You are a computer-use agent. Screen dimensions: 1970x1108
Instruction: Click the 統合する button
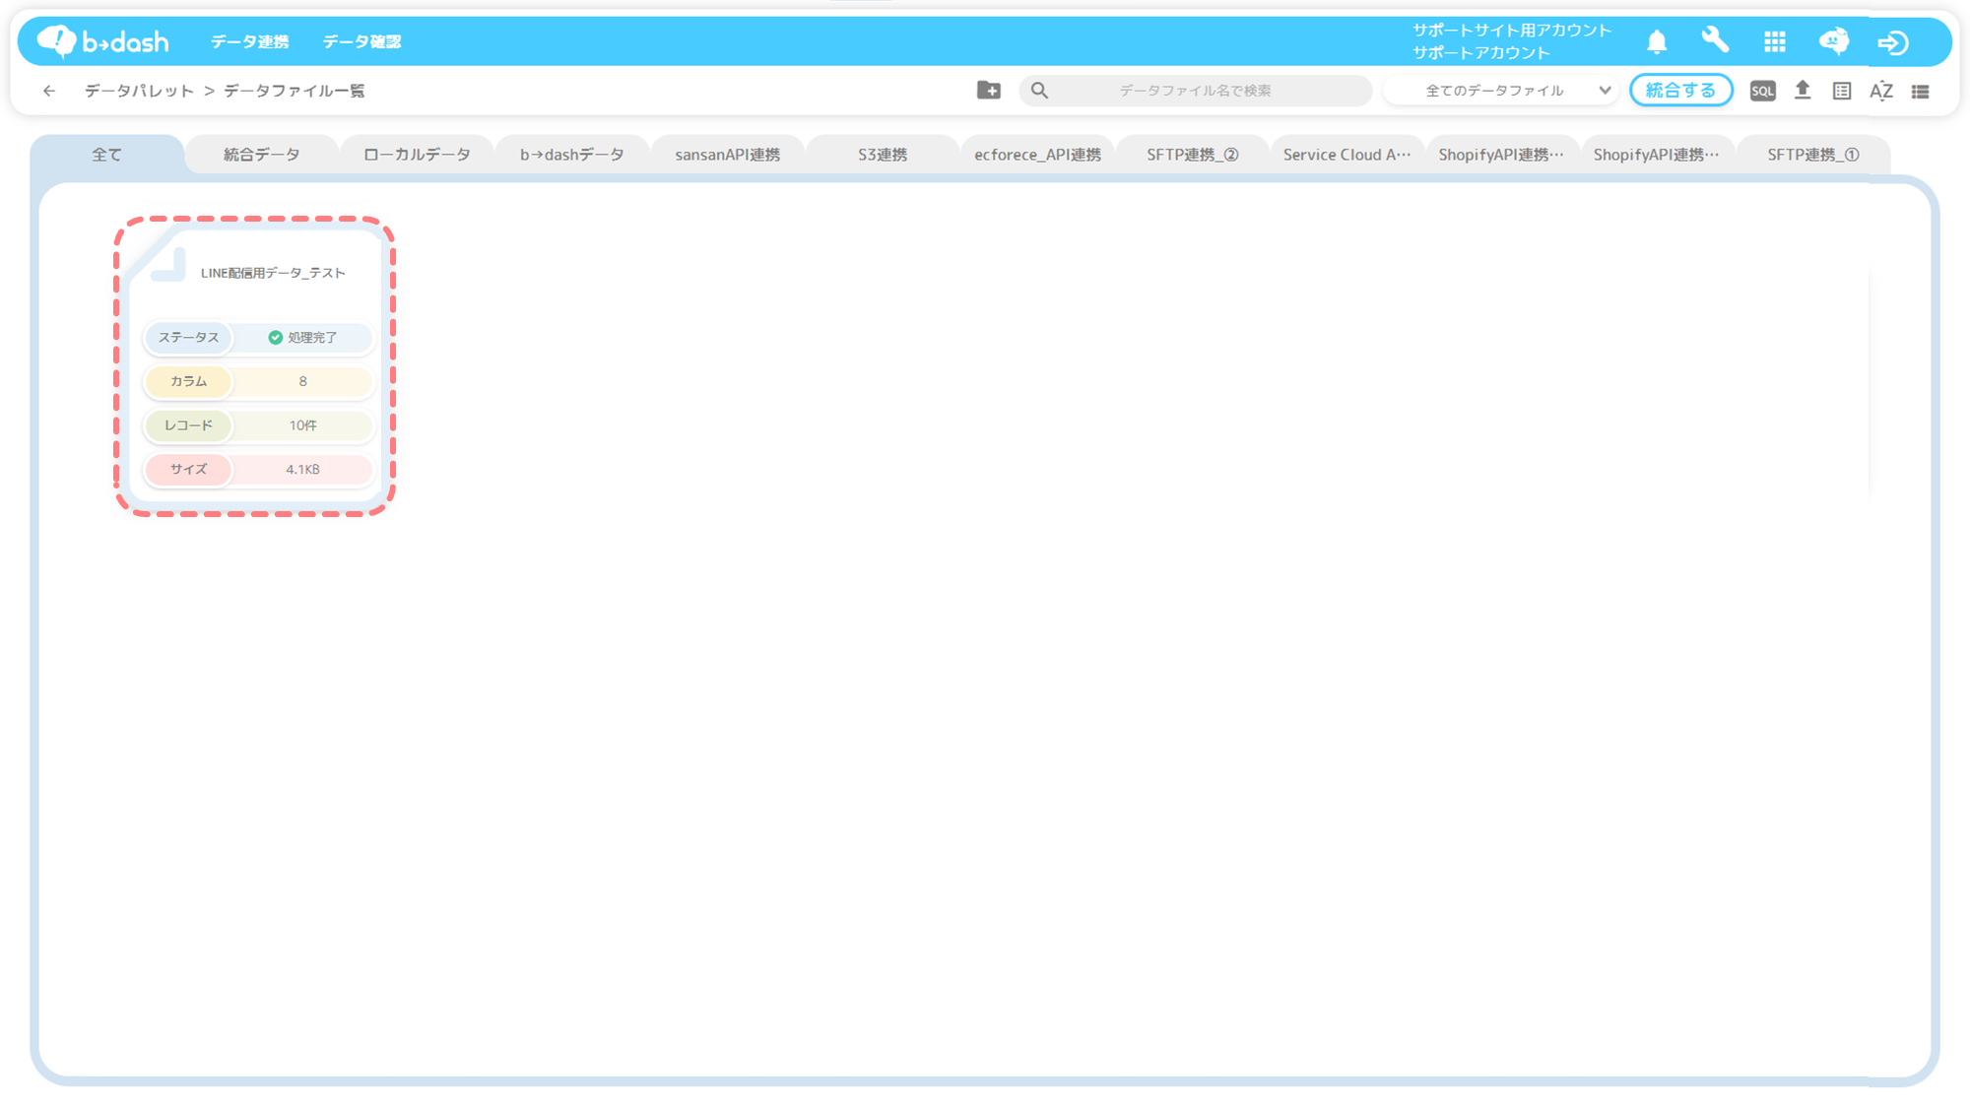pyautogui.click(x=1680, y=91)
